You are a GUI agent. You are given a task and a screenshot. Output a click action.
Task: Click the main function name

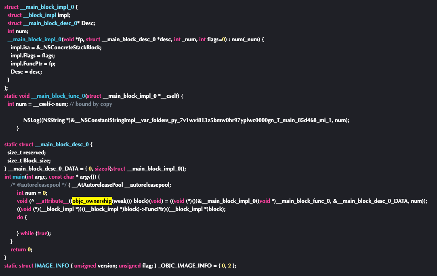point(19,177)
